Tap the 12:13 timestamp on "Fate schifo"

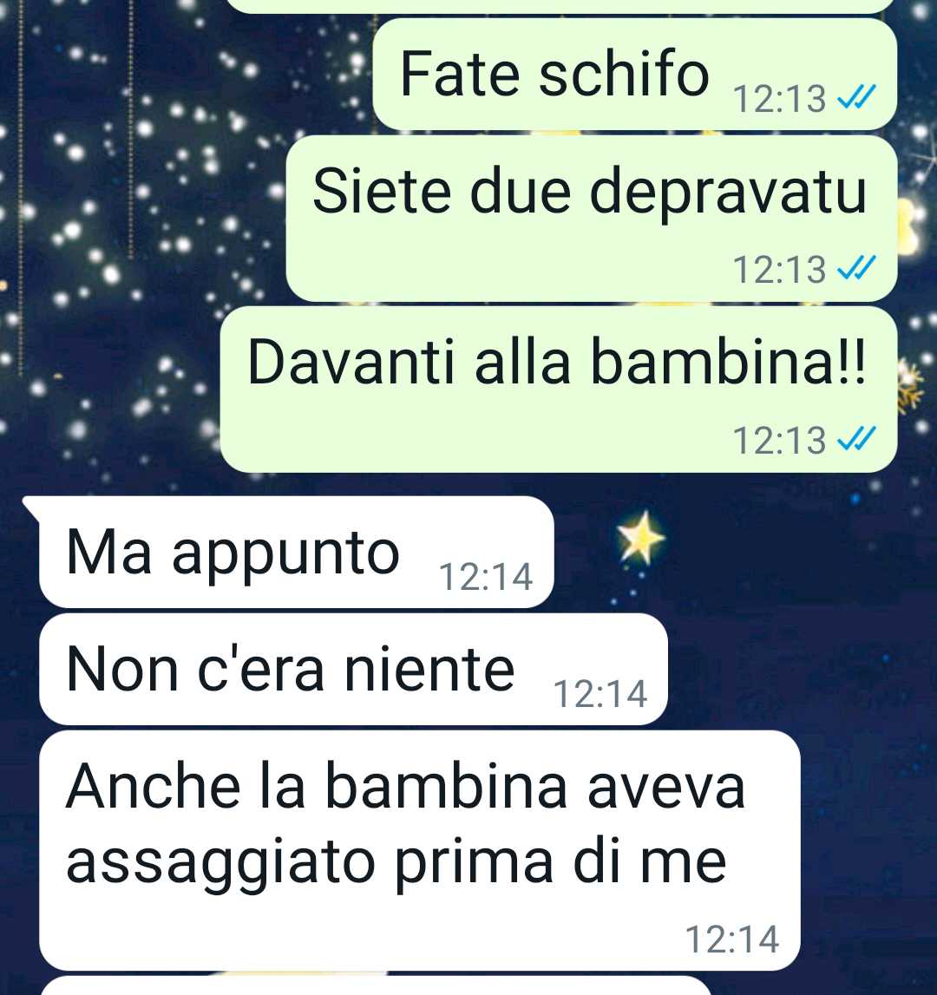coord(779,99)
